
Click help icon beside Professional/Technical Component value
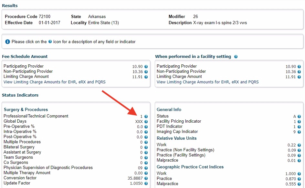pyautogui.click(x=146, y=117)
